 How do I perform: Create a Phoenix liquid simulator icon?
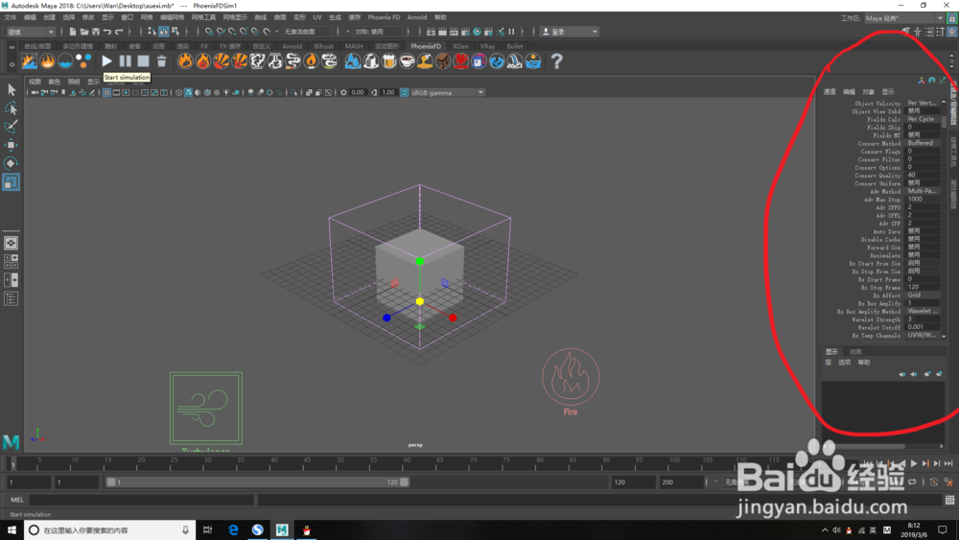click(65, 61)
